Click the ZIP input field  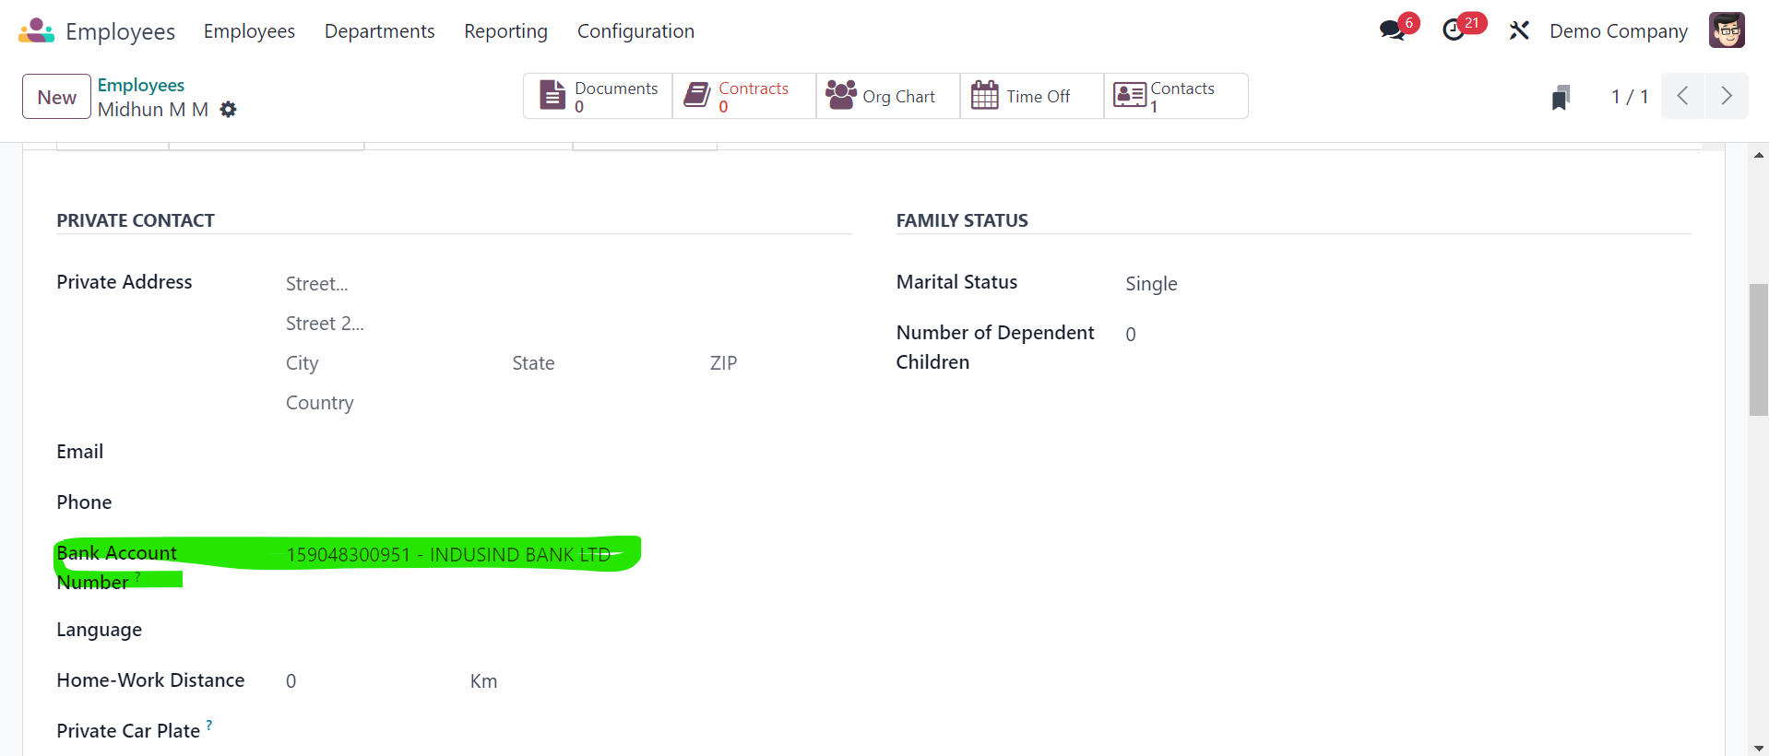[779, 363]
